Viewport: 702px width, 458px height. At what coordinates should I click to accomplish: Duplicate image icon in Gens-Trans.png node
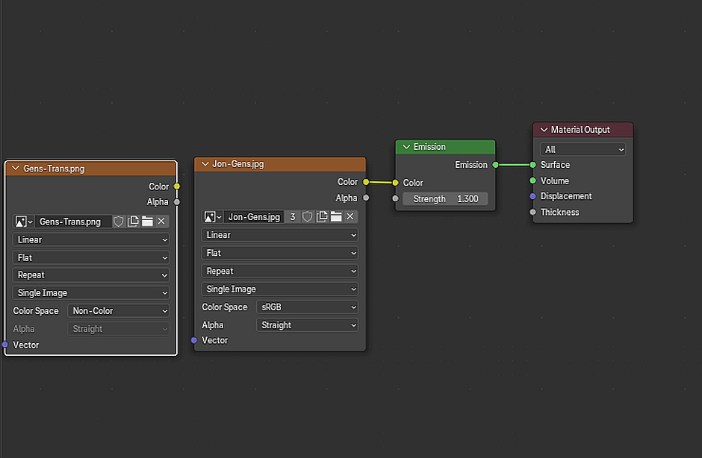[x=133, y=222]
